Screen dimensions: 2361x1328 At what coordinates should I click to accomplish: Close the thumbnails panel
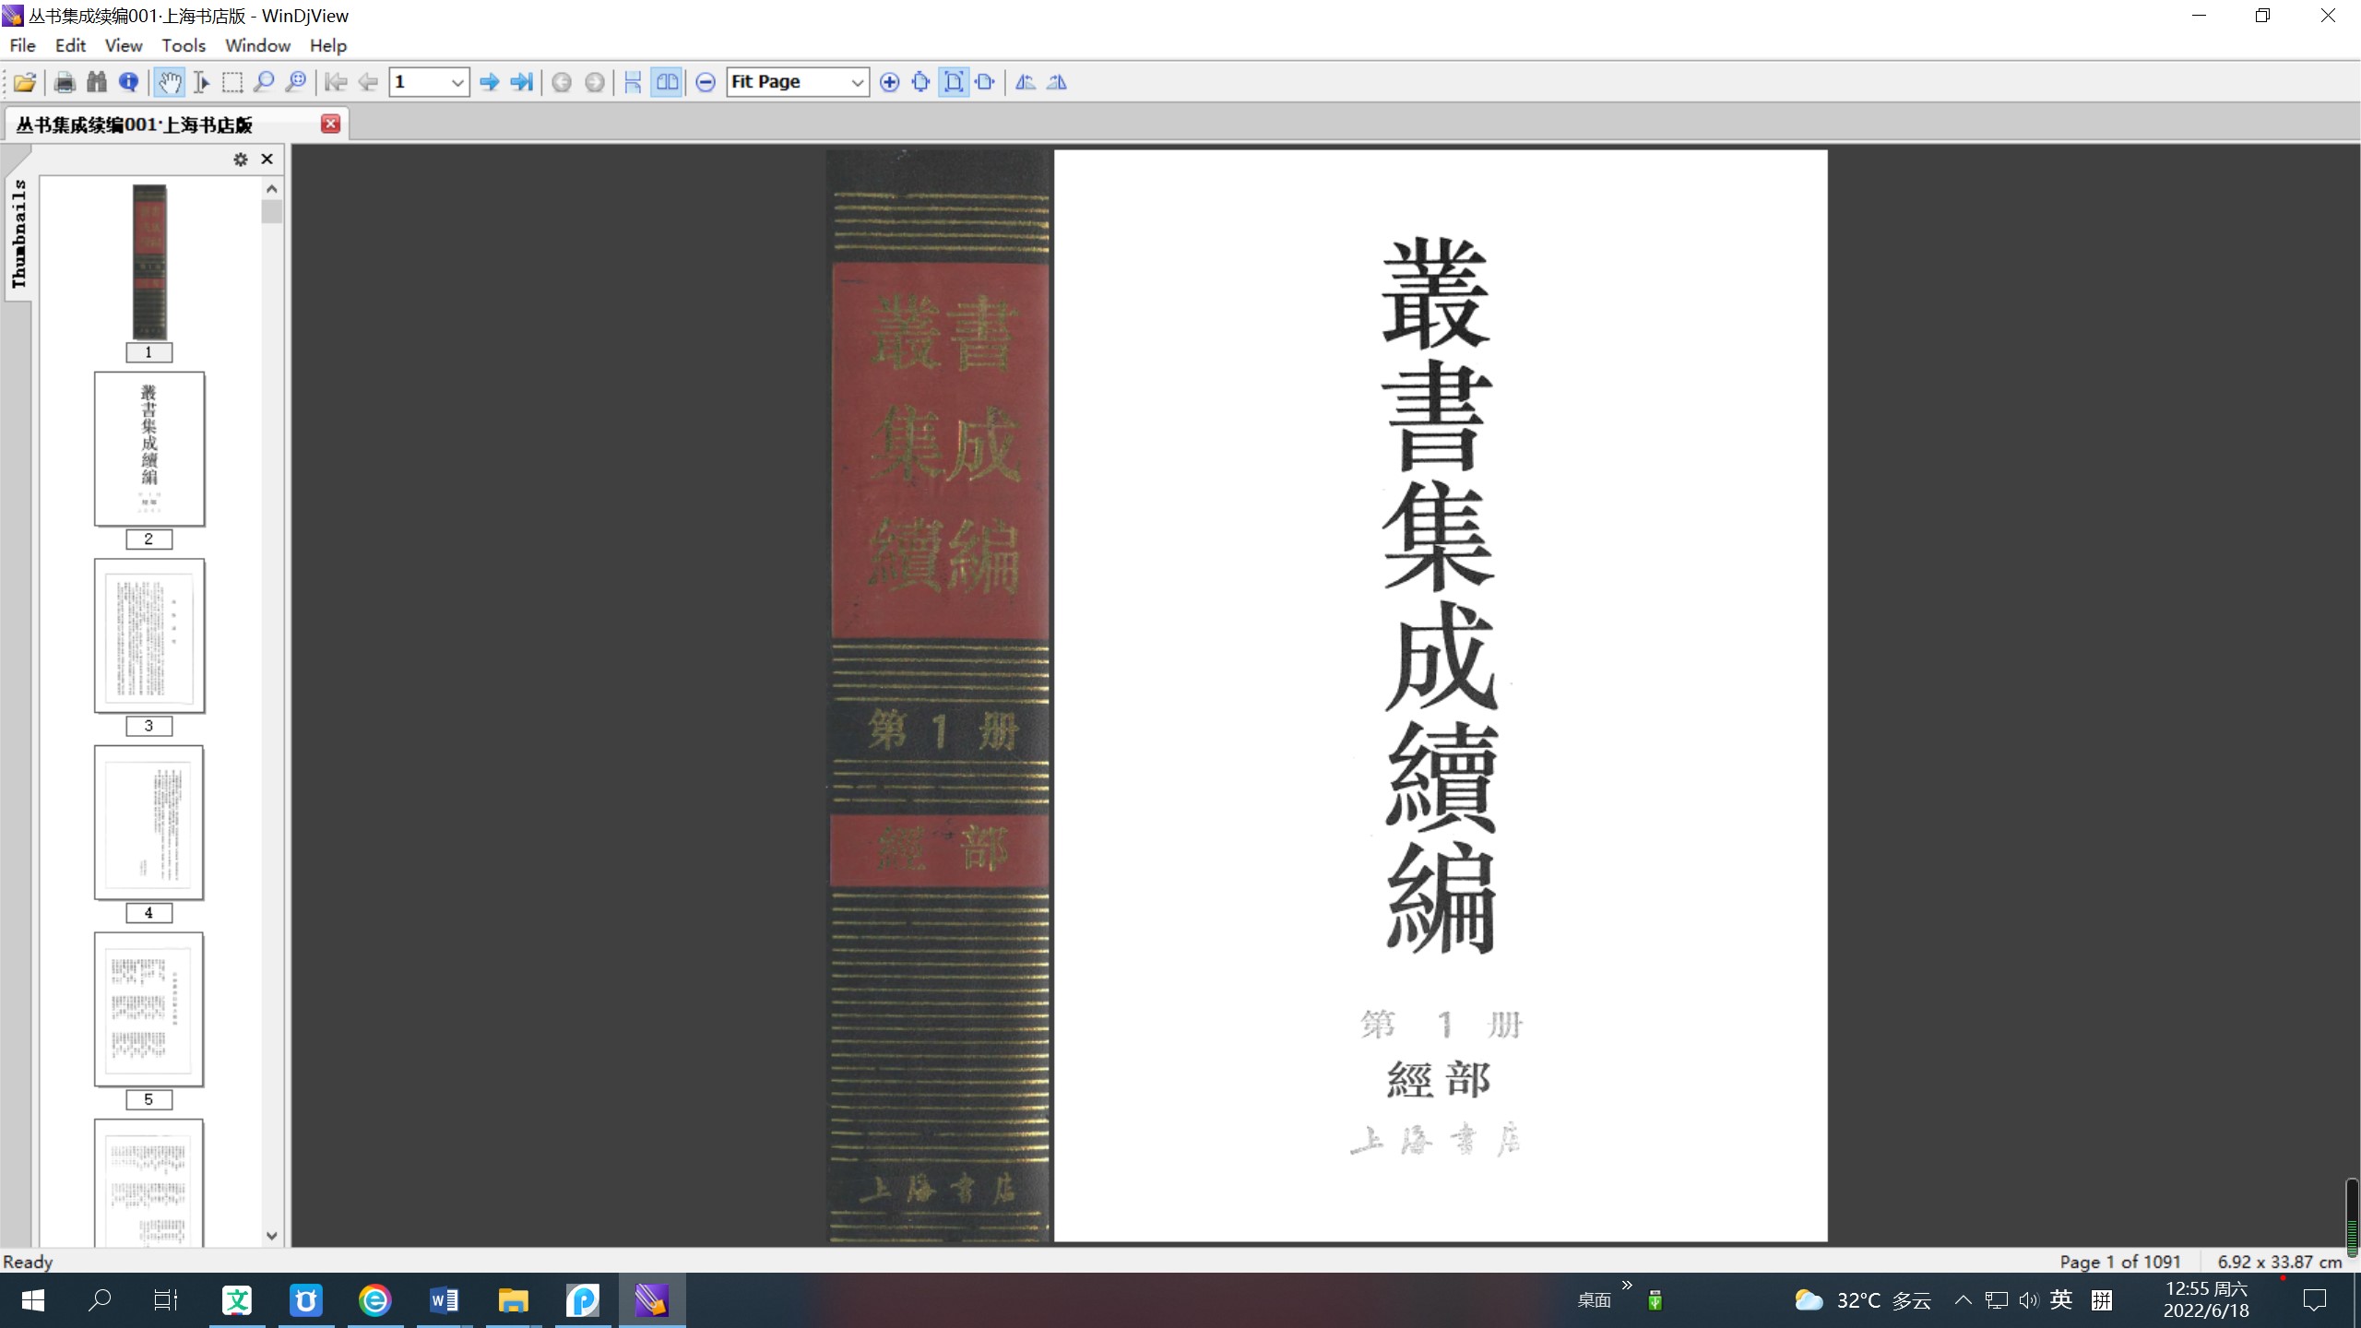[267, 159]
